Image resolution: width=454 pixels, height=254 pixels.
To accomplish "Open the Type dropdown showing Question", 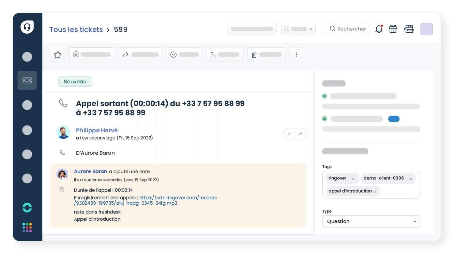I will tap(371, 221).
